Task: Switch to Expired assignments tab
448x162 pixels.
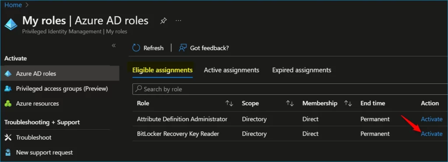Action: 302,70
